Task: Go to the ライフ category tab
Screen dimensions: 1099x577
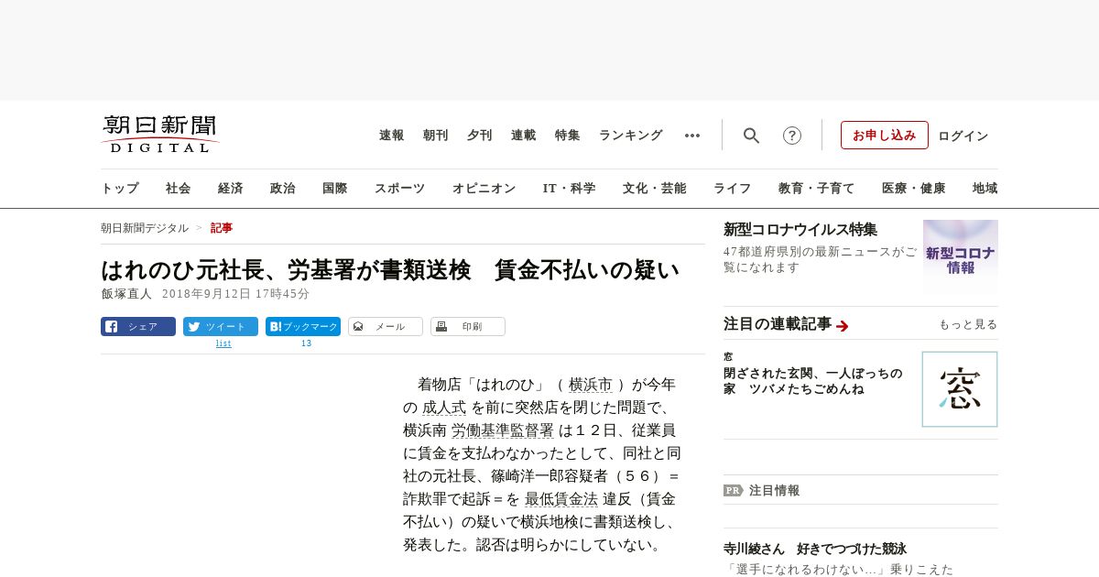Action: click(x=733, y=189)
